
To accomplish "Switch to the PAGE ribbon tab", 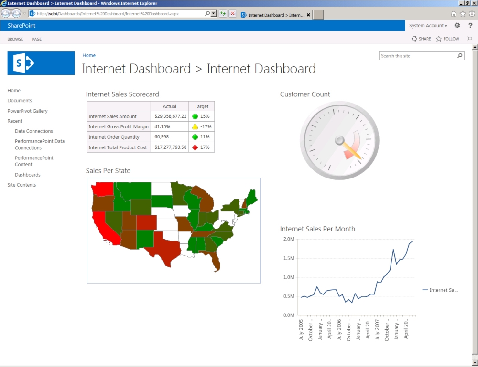I will click(37, 39).
